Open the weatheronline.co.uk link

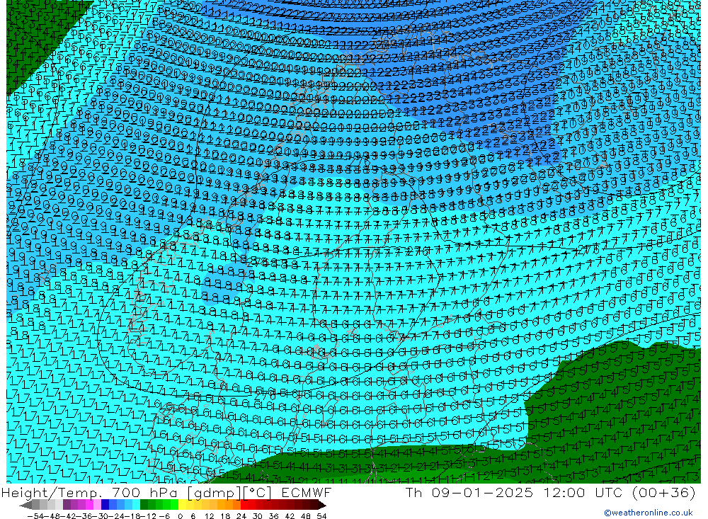(x=648, y=513)
